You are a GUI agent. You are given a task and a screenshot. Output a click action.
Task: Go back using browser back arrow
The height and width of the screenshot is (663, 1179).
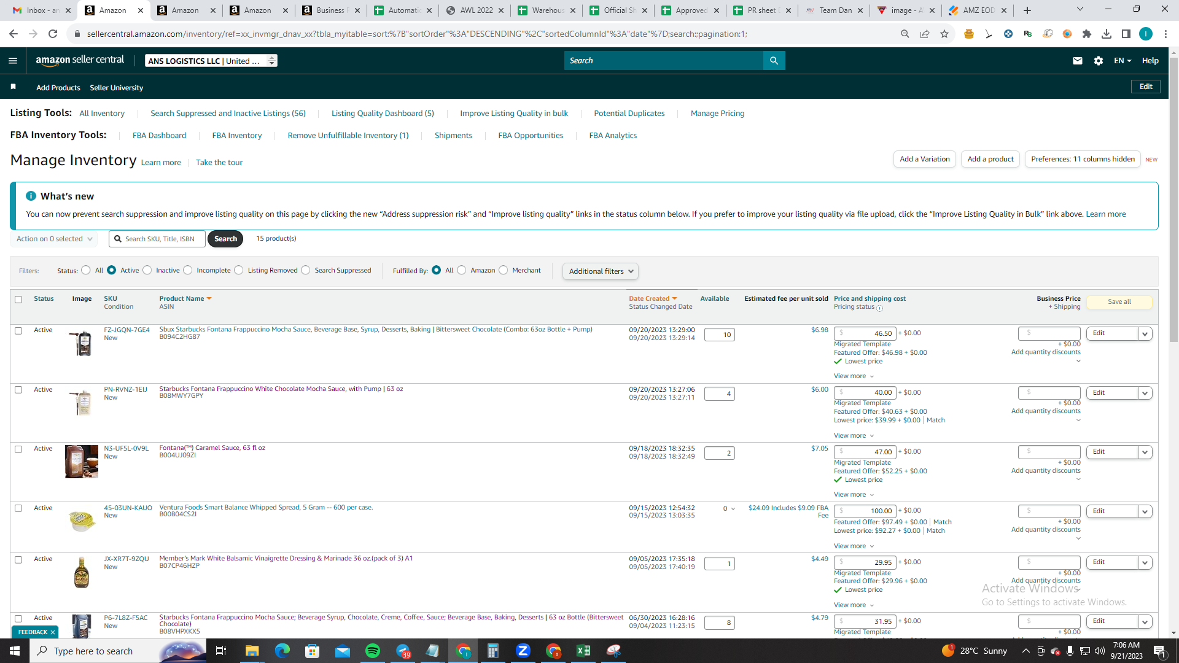point(14,34)
